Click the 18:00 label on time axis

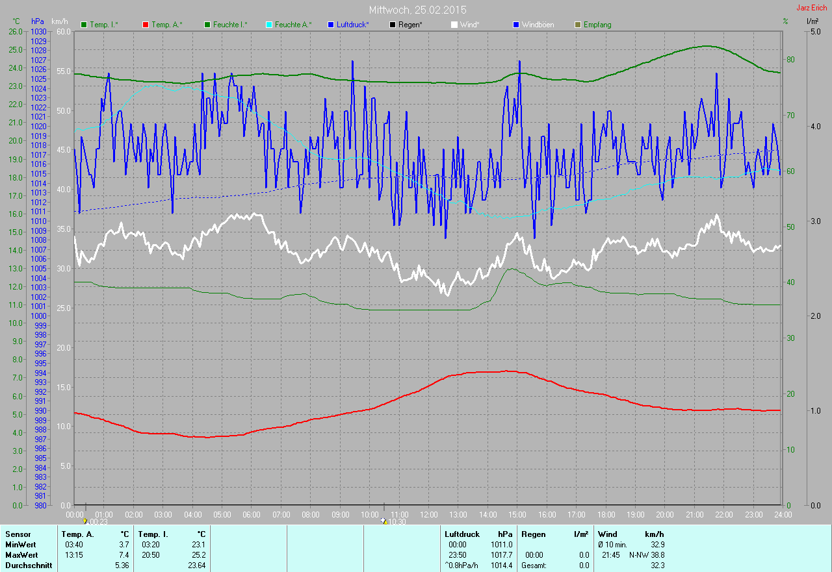pos(605,515)
